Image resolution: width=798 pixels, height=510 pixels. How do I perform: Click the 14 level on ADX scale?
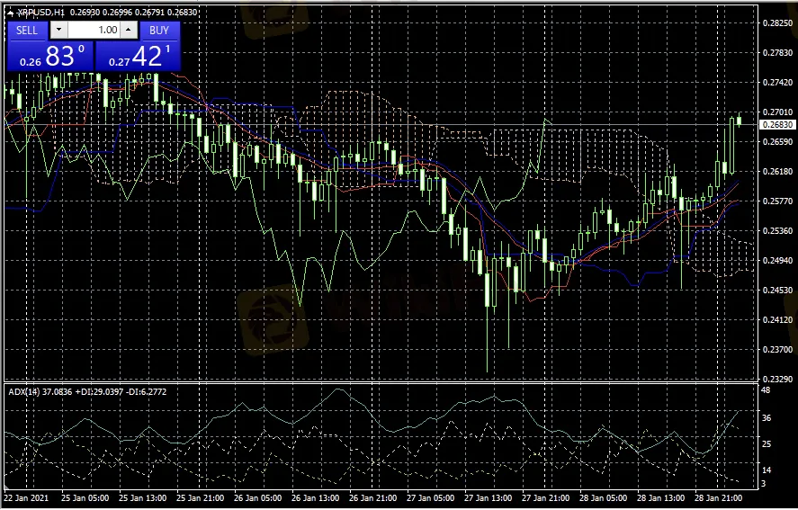pos(766,470)
